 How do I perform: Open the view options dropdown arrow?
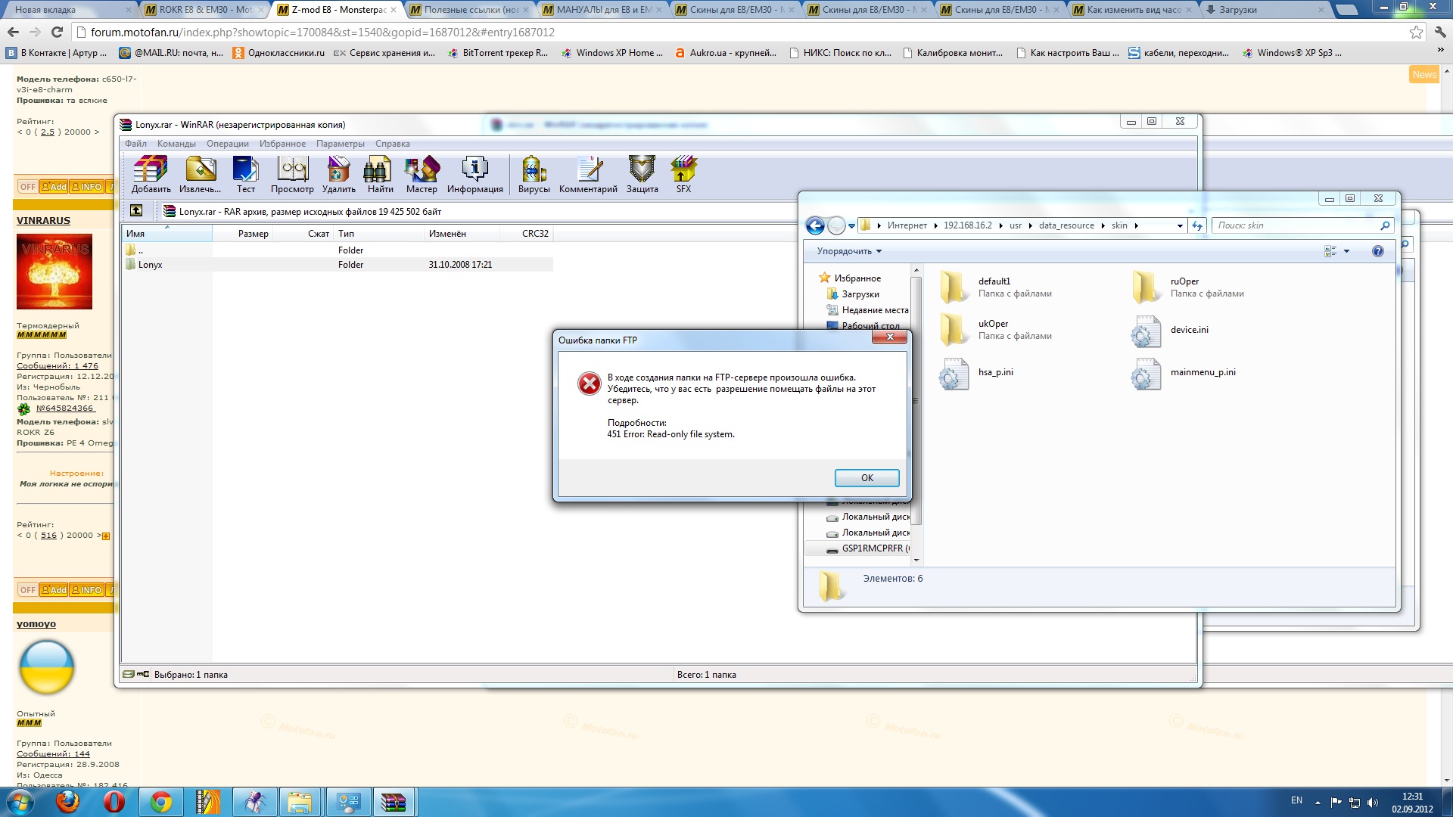point(1346,251)
